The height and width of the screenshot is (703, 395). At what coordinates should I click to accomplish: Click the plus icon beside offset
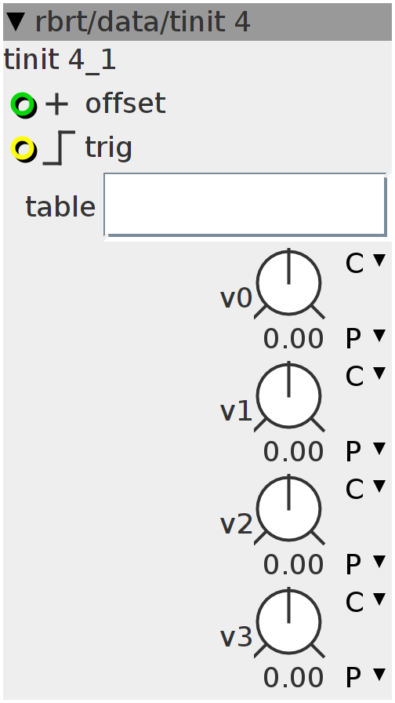[x=57, y=104]
